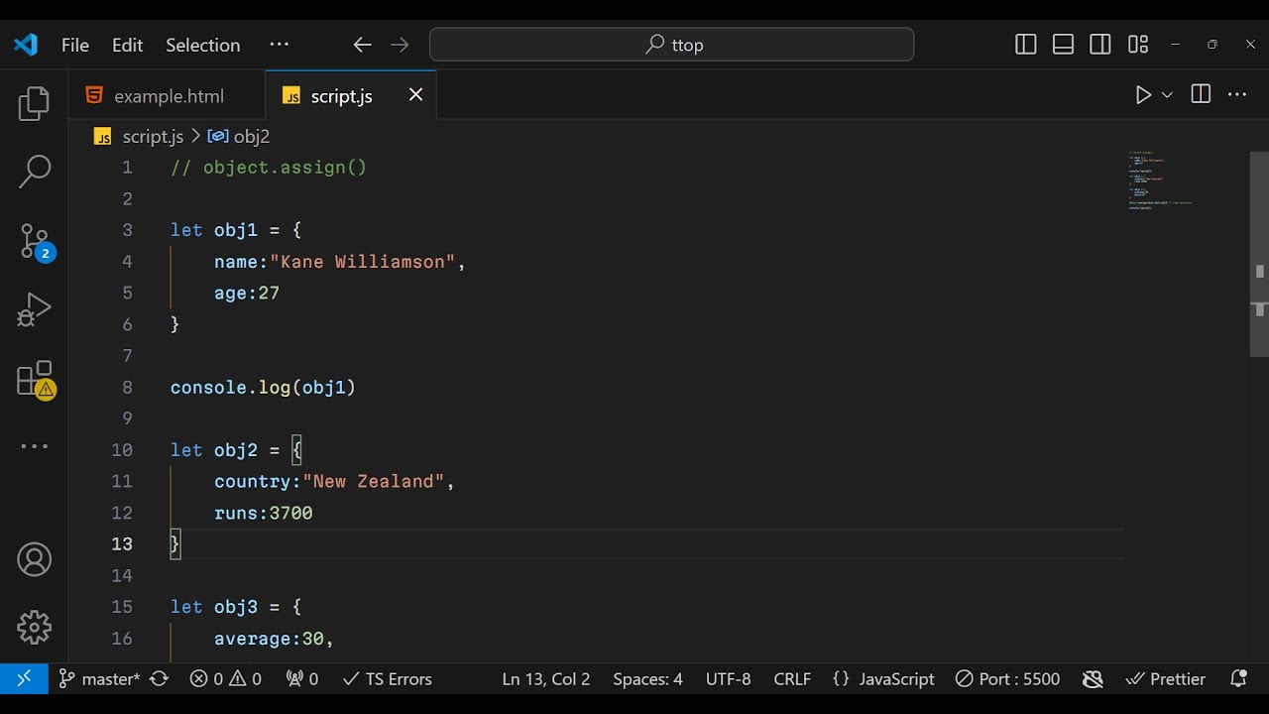Click runs:3700 on line 12
1269x714 pixels.
coord(264,513)
